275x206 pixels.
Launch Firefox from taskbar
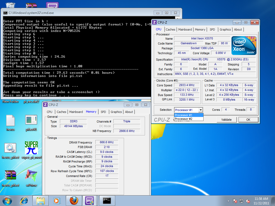click(x=74, y=201)
